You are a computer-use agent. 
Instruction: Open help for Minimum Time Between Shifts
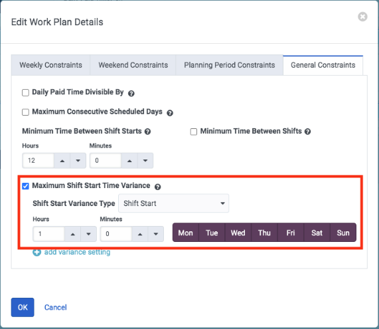(x=307, y=132)
